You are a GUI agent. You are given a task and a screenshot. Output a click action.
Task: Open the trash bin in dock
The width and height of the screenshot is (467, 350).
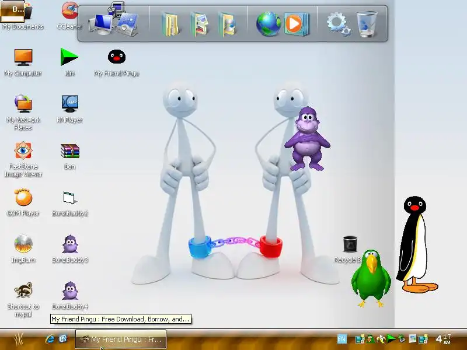[x=367, y=24]
